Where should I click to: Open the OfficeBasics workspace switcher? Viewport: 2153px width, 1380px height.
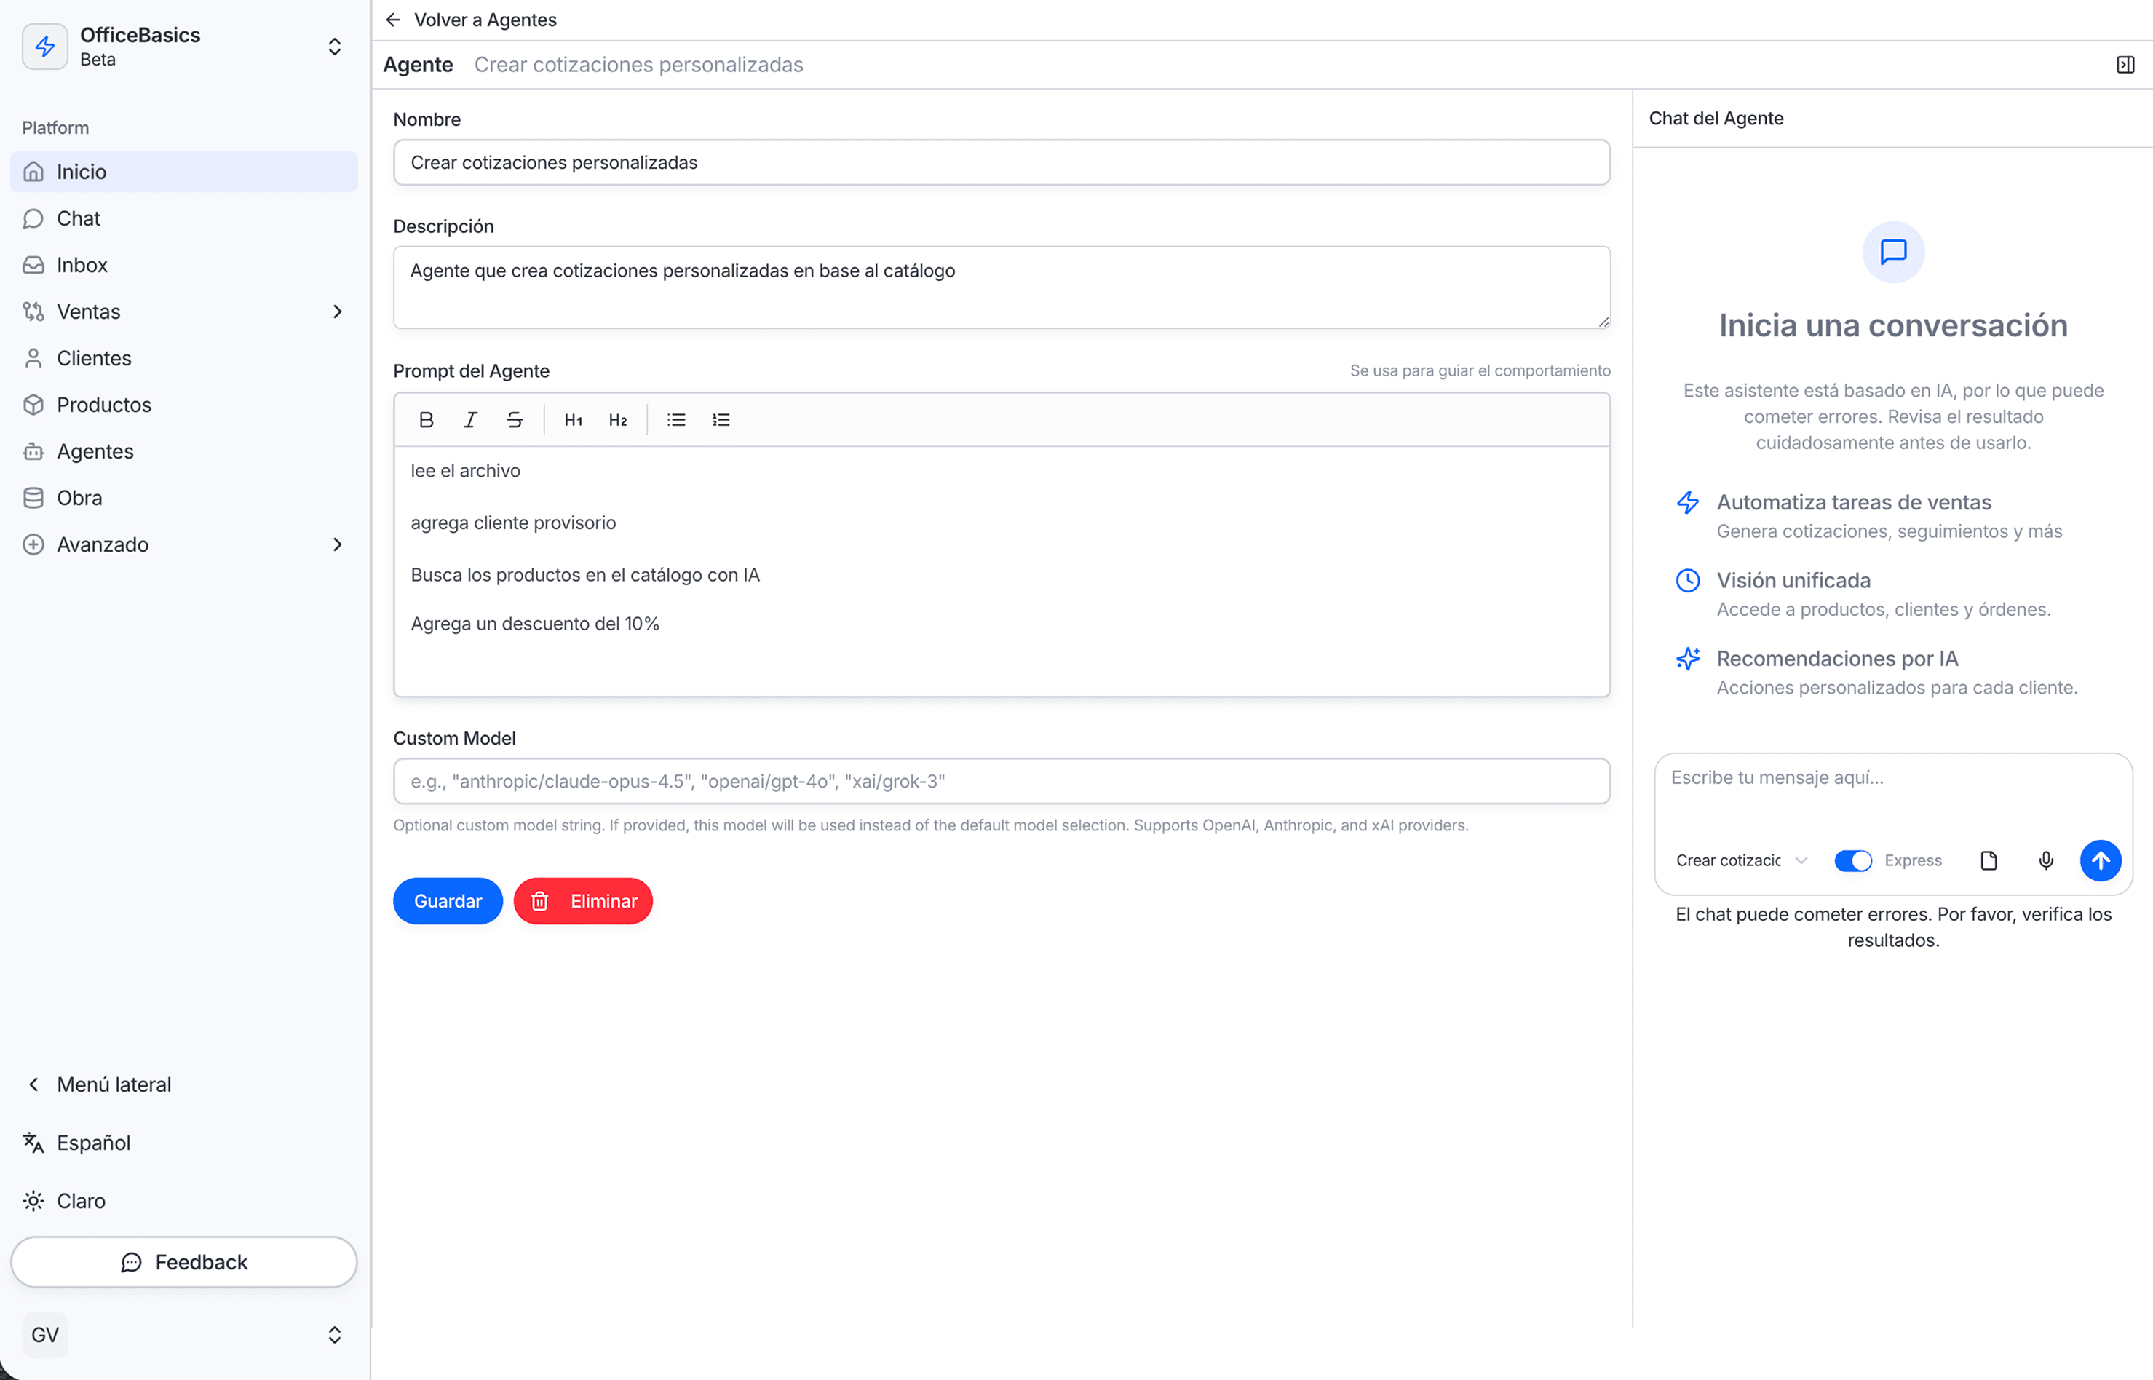[x=334, y=47]
